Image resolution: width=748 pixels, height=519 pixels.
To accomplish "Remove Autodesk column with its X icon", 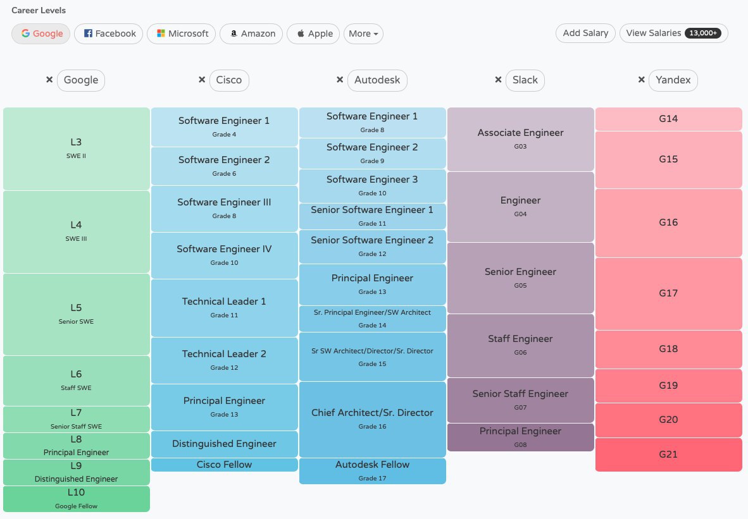I will pyautogui.click(x=340, y=80).
